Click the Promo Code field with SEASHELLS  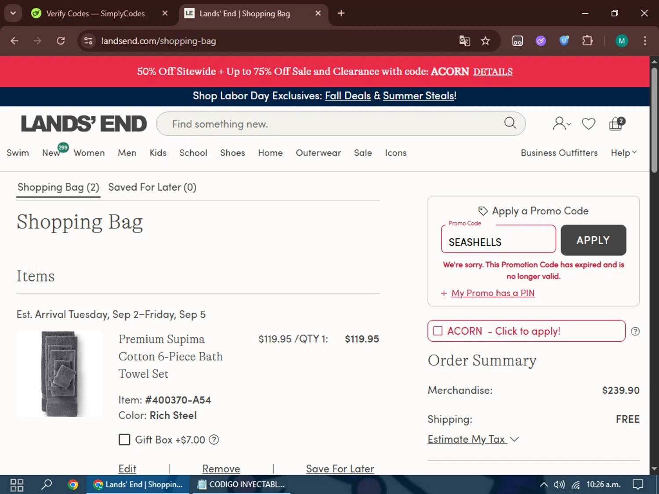[498, 239]
